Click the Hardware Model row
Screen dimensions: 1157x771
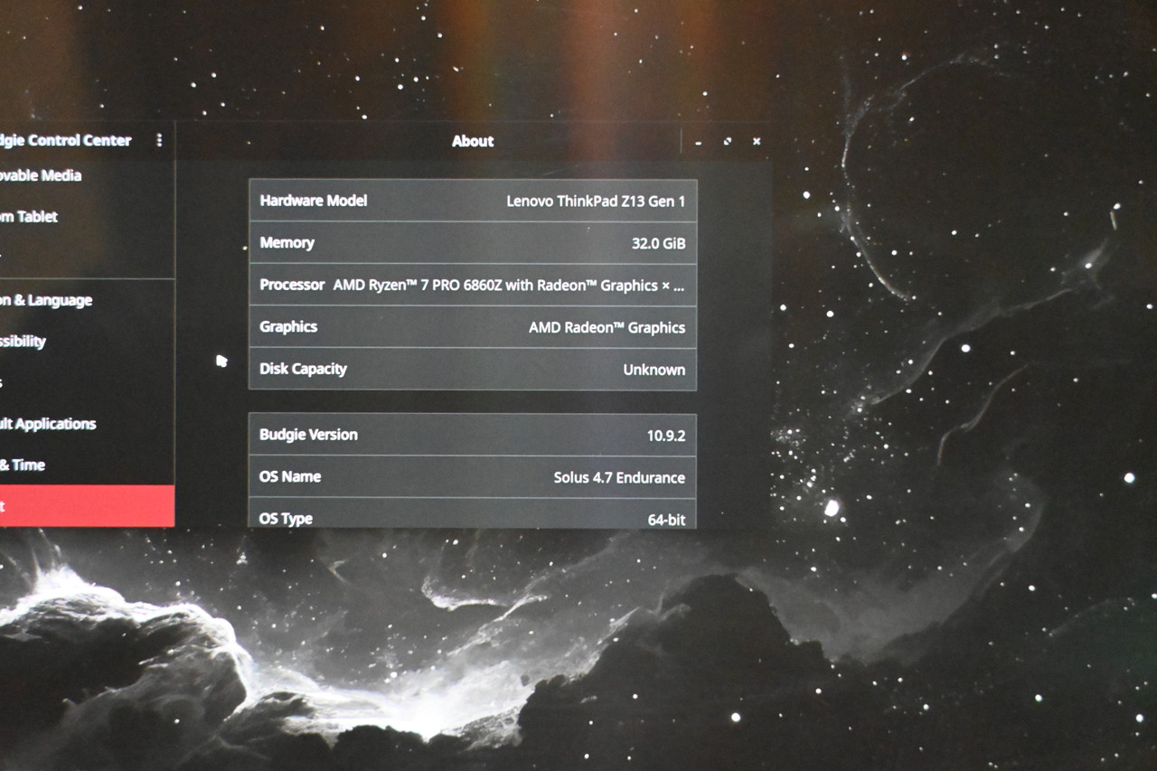tap(473, 201)
